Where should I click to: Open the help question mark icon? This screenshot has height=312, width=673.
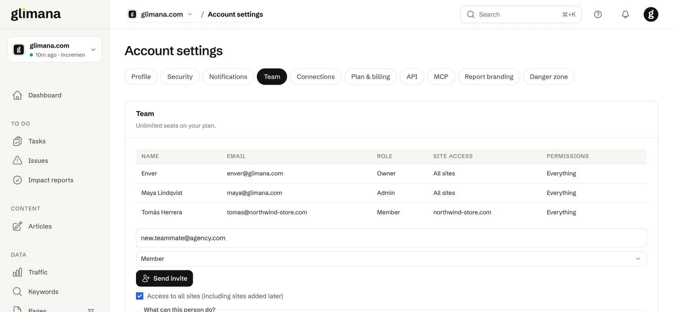point(598,15)
